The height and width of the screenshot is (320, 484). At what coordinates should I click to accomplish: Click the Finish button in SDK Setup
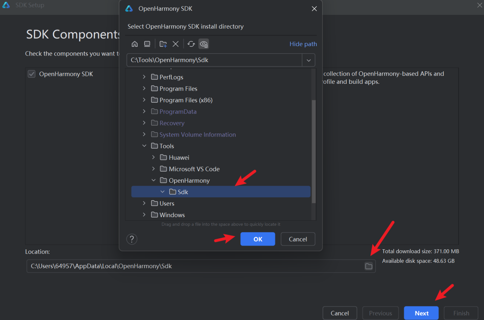461,313
